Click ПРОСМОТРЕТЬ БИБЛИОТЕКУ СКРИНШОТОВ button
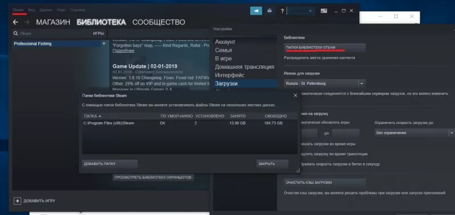 tap(153, 177)
